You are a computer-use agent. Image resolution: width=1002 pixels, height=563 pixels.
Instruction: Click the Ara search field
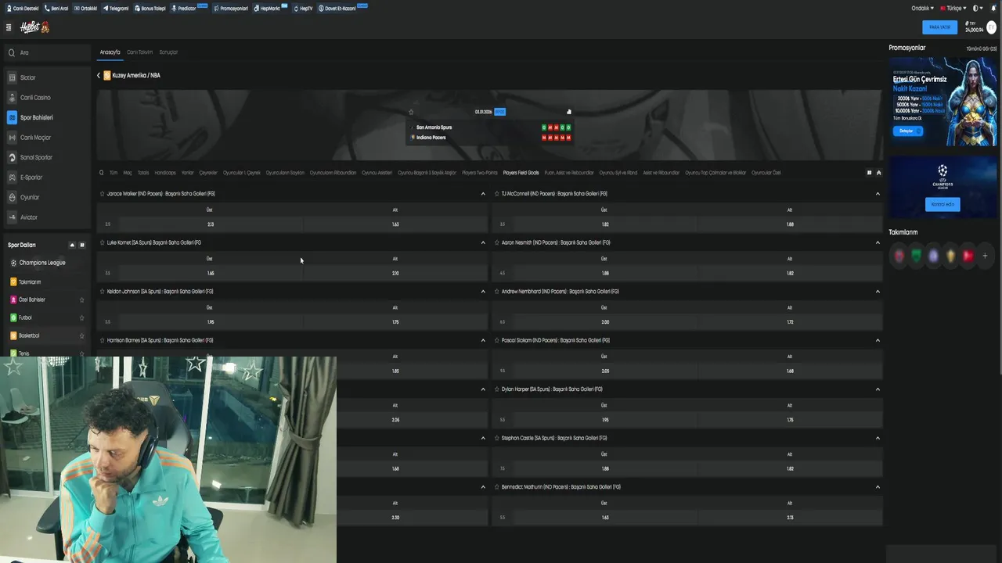(x=47, y=52)
